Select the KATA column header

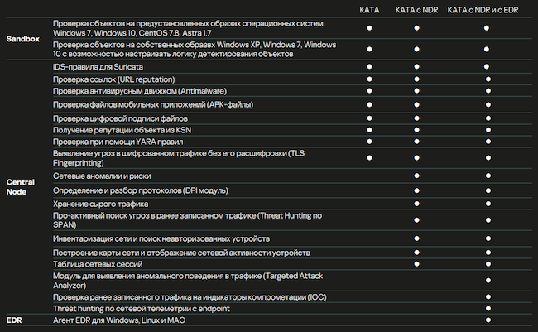[x=369, y=9]
